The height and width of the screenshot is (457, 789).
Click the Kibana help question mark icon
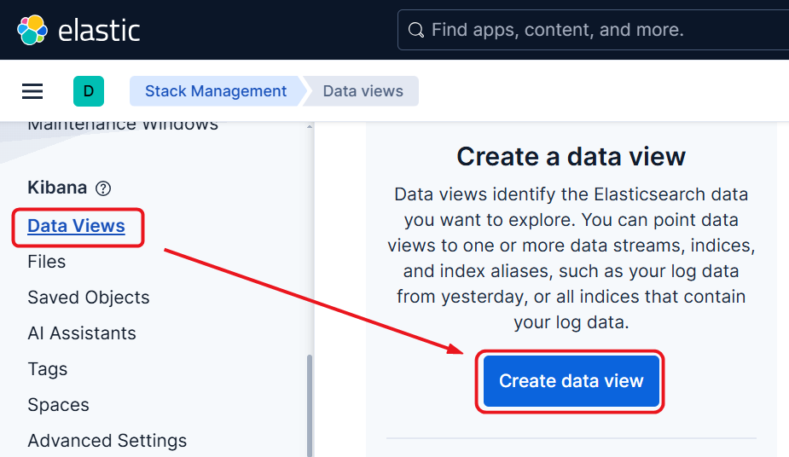(103, 188)
